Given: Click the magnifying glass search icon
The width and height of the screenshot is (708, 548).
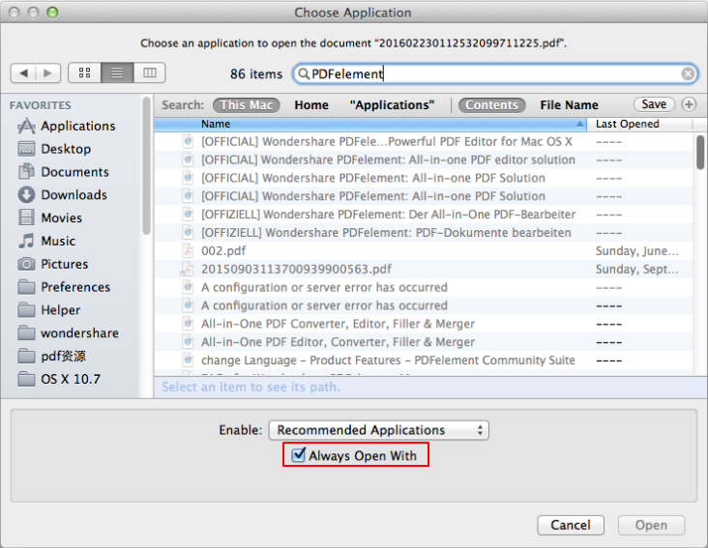Looking at the screenshot, I should [304, 73].
